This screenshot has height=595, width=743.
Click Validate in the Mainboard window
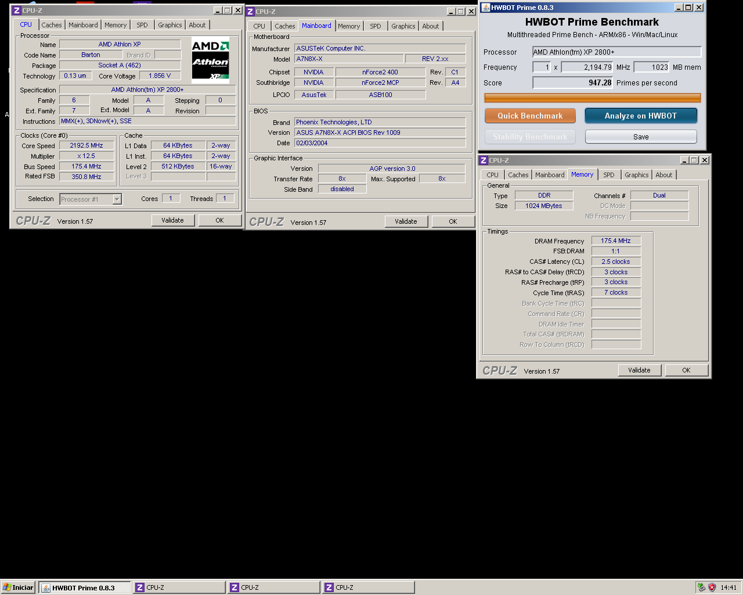(406, 221)
